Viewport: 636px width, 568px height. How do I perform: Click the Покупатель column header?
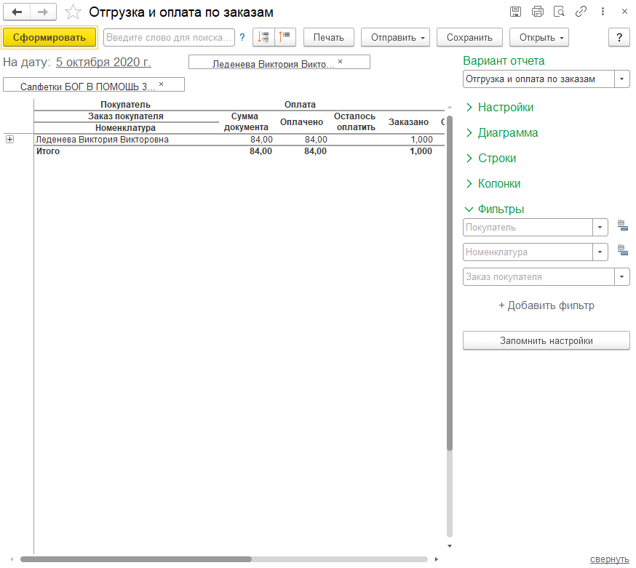pos(126,105)
